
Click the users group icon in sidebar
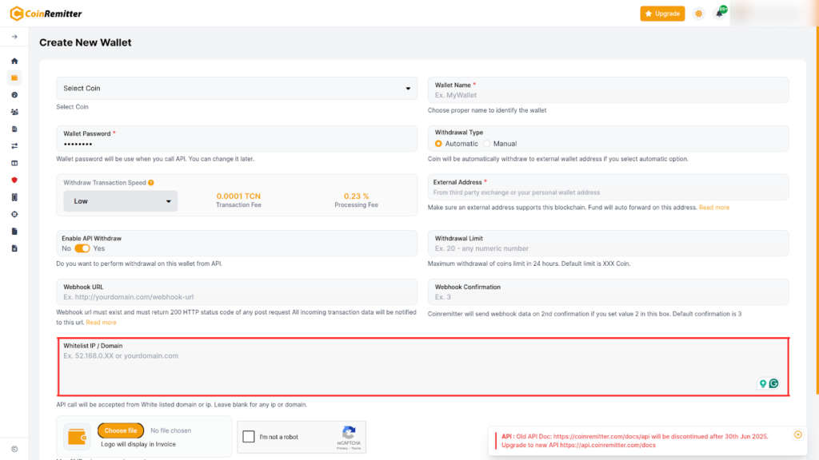tap(14, 112)
